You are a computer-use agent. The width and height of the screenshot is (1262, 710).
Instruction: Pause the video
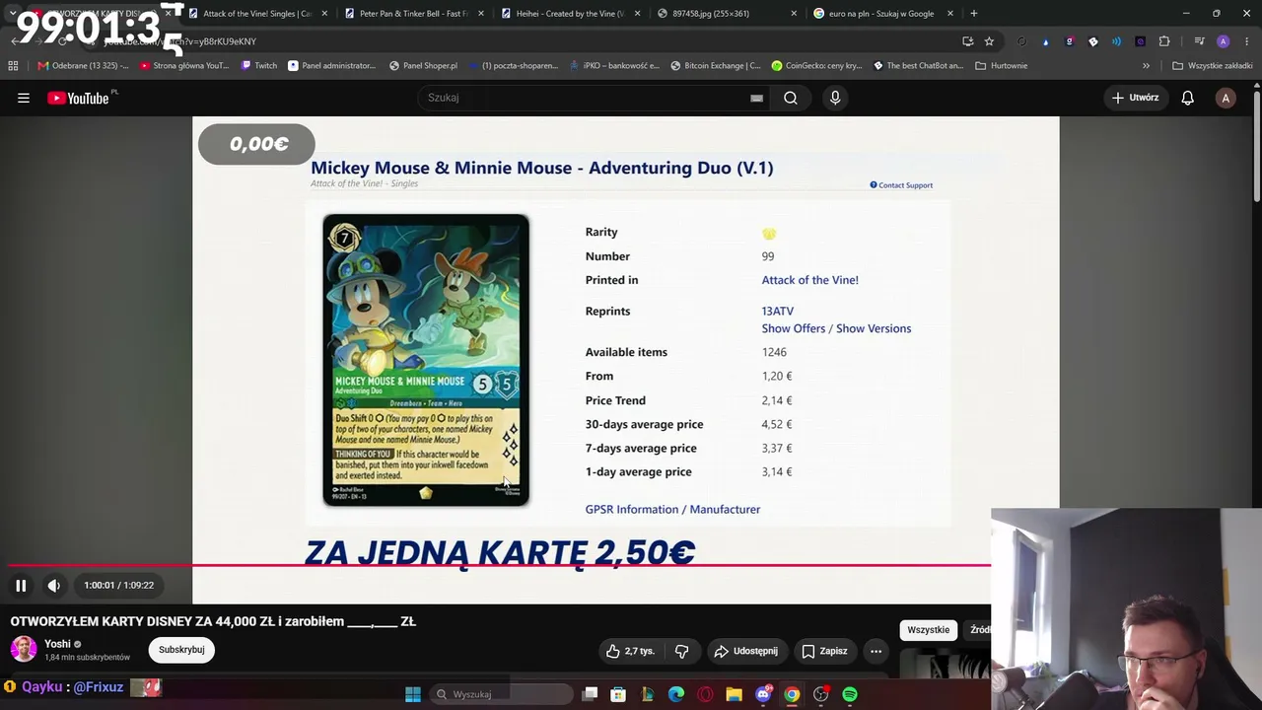pos(21,585)
